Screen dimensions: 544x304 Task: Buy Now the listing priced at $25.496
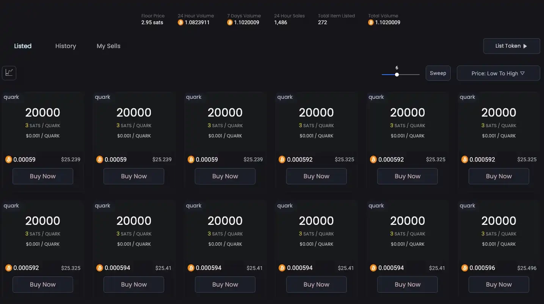click(499, 285)
